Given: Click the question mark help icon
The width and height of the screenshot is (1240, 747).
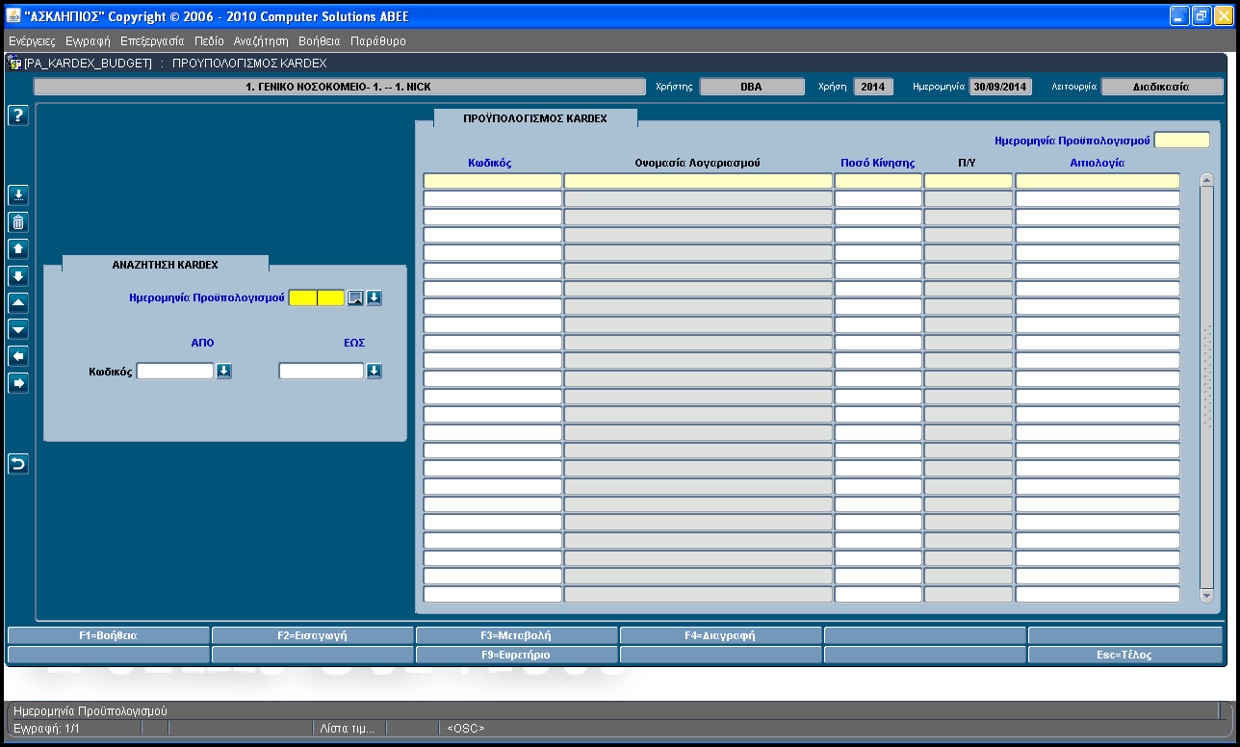Looking at the screenshot, I should tap(18, 116).
